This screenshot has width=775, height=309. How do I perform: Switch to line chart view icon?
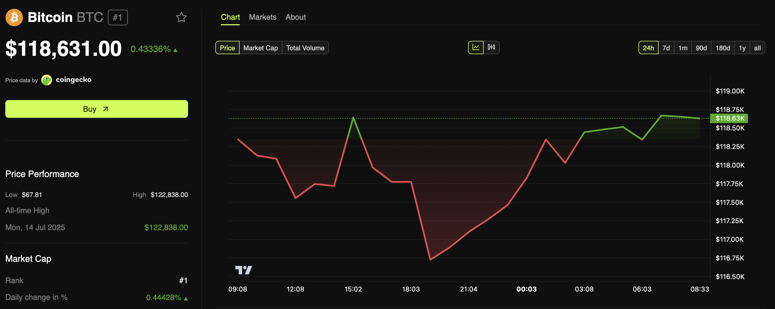click(476, 48)
